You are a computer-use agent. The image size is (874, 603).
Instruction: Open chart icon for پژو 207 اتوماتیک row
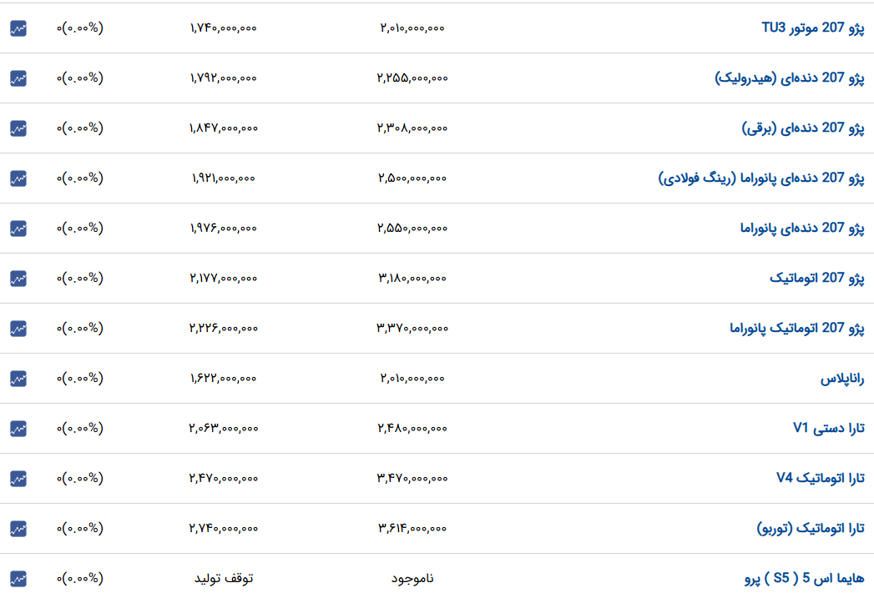click(18, 279)
